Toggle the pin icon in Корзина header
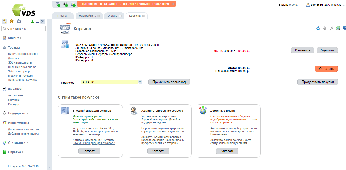Viewport: 346px width, 170px height. pos(332,28)
